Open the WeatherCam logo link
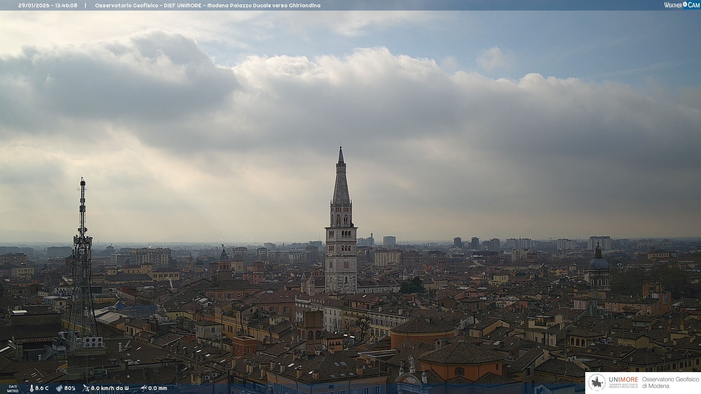This screenshot has width=701, height=394. coord(682,5)
